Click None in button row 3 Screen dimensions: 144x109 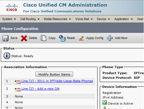pyautogui.click(x=19, y=96)
